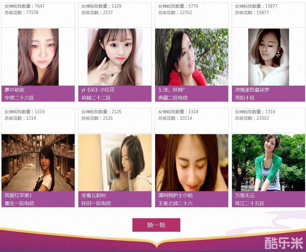Screen dimensions: 306x252
Task: Open the 1.沫、妖娆° profile photo
Action: click(x=192, y=57)
